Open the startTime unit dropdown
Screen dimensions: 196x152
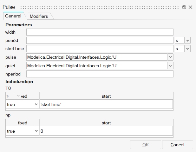(187, 49)
